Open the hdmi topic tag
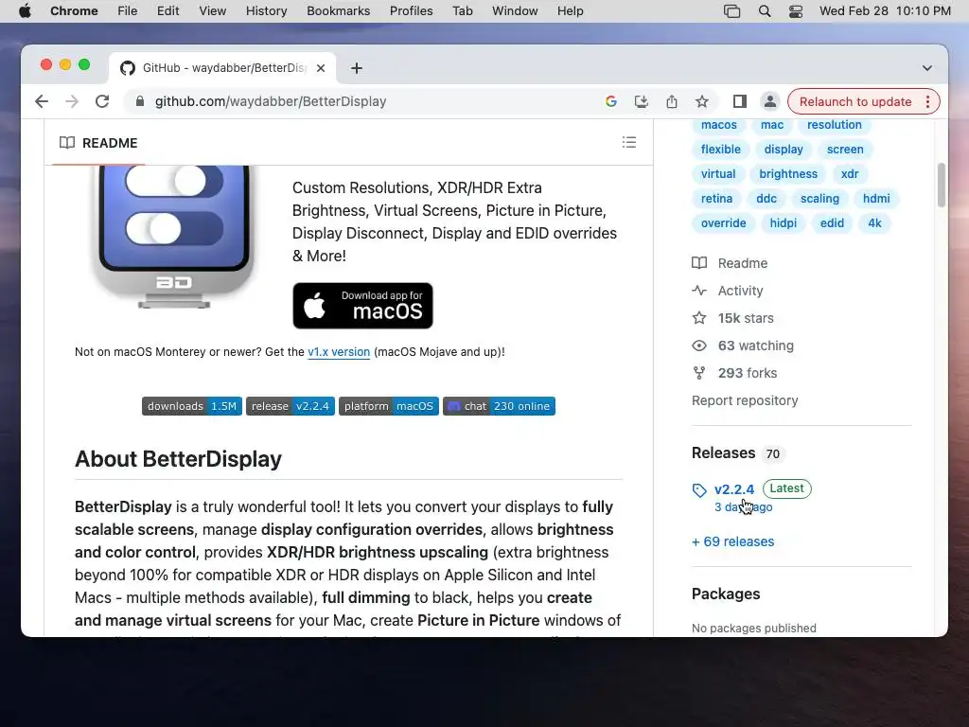969x727 pixels. pyautogui.click(x=876, y=199)
